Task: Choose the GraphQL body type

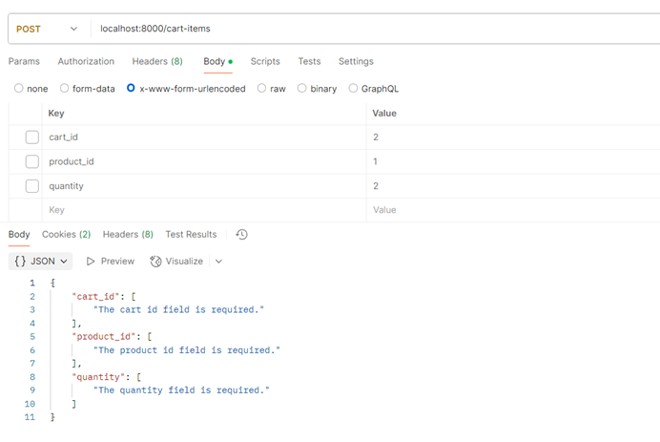Action: [354, 89]
